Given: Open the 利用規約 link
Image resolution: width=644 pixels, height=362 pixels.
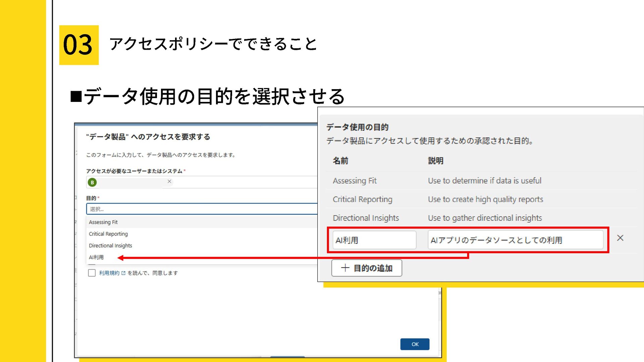Looking at the screenshot, I should point(109,273).
